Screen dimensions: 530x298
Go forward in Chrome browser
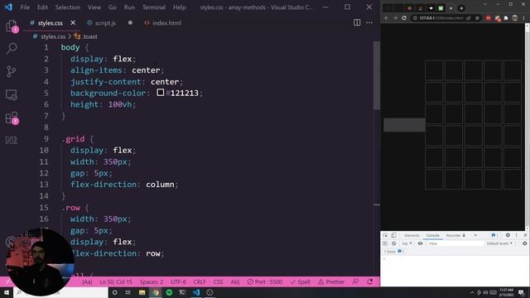pos(395,18)
